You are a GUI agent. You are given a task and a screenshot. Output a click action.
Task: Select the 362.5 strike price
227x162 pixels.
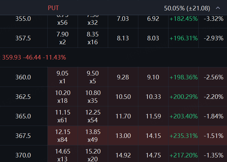pos(23,97)
